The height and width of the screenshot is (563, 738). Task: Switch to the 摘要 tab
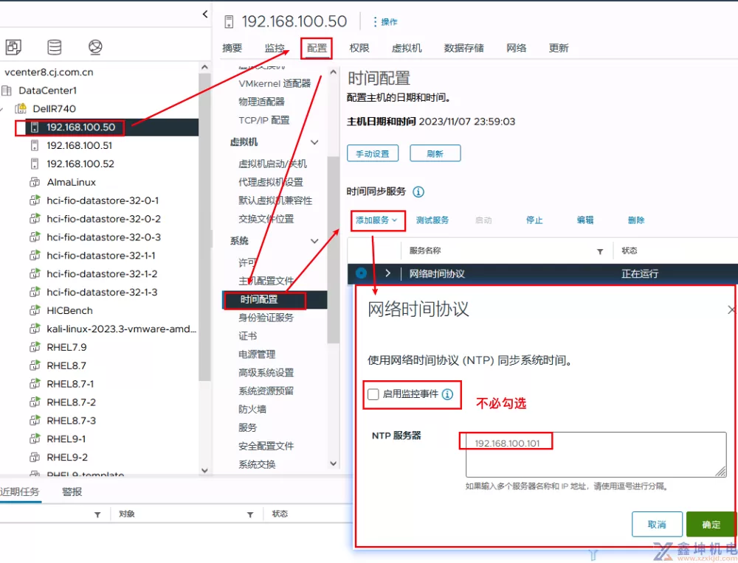pos(232,48)
